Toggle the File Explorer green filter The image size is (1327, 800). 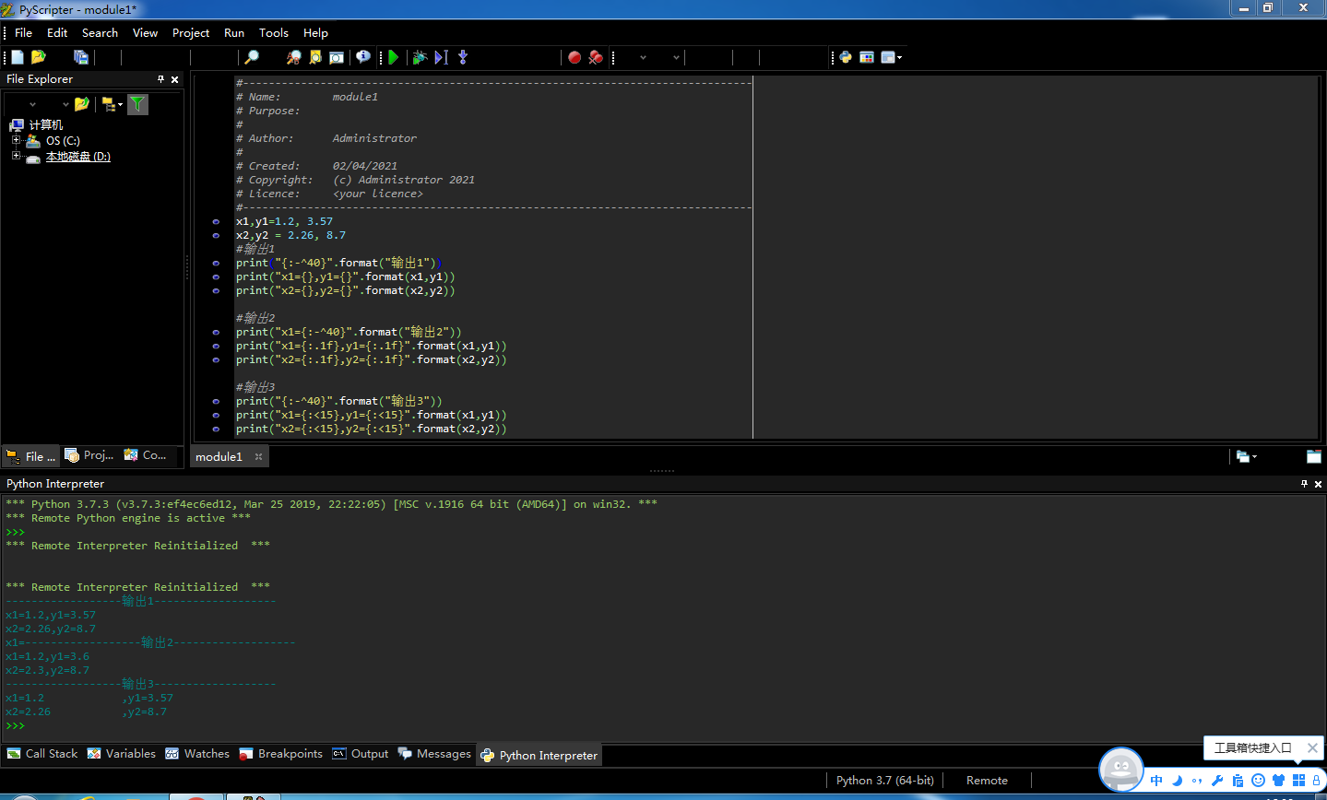click(137, 104)
